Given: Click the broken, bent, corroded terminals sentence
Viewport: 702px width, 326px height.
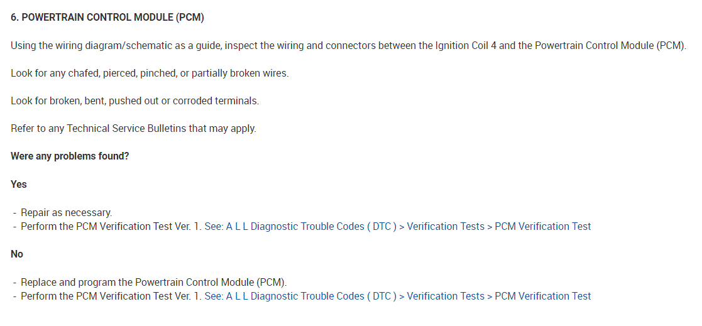Looking at the screenshot, I should pos(134,101).
